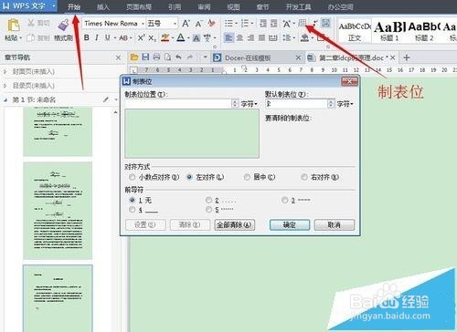This screenshot has width=457, height=332.
Task: Click the Clear Formatting icon
Action: pos(211,23)
